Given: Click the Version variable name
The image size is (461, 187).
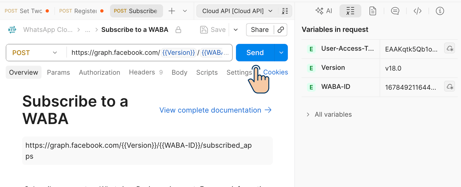Looking at the screenshot, I should (x=333, y=68).
